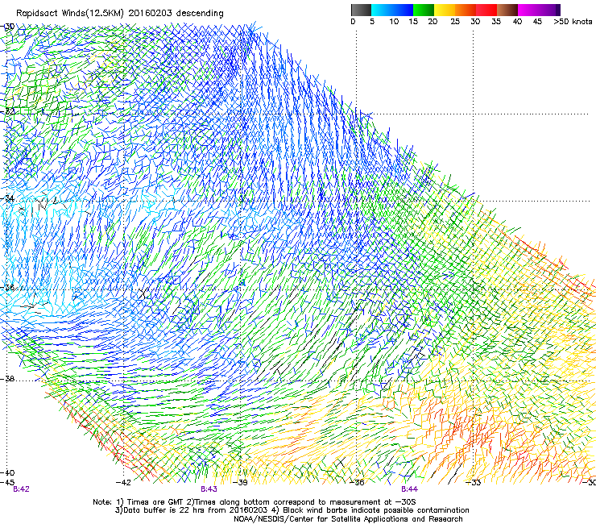596x524 pixels.
Task: Click the orange 25-30 knots legend segment
Action: [466, 10]
